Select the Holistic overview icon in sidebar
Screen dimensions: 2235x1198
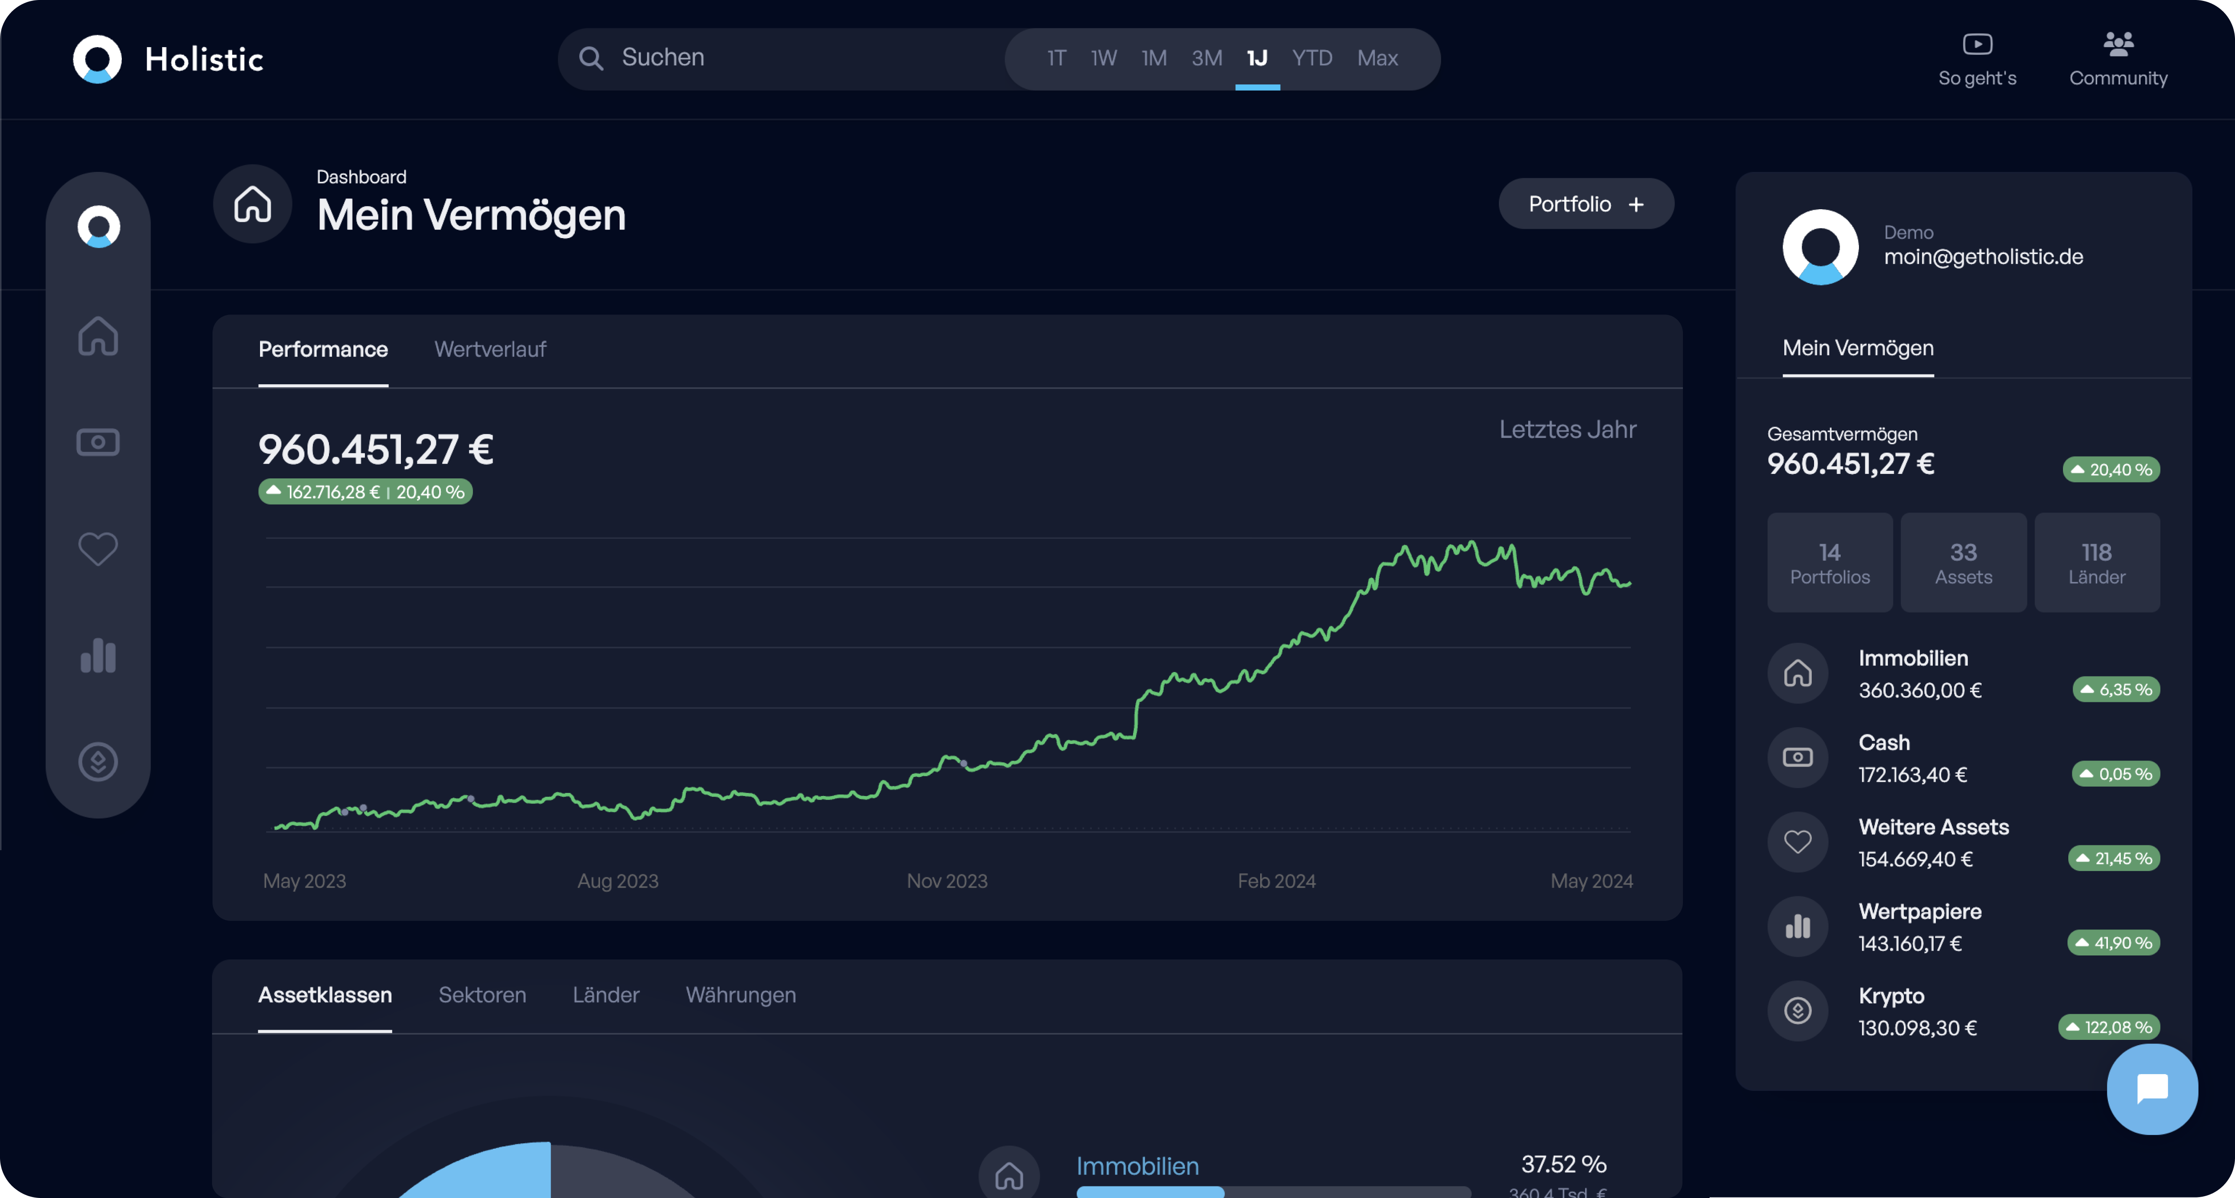click(x=98, y=226)
